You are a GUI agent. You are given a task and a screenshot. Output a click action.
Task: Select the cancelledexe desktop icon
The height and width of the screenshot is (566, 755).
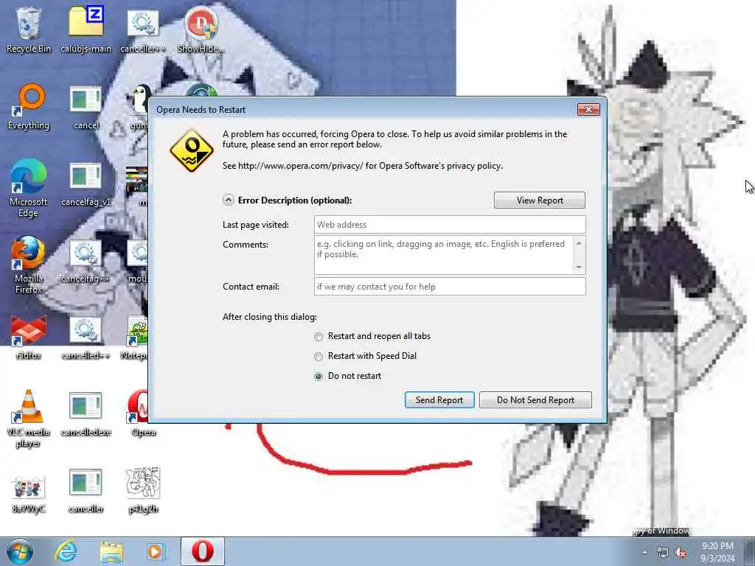(86, 414)
